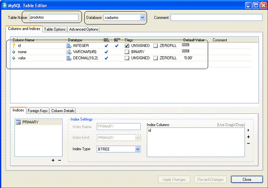Viewport: 268px width, 188px height.
Task: Minimize the MySQL Table Editor window
Action: click(x=248, y=5)
